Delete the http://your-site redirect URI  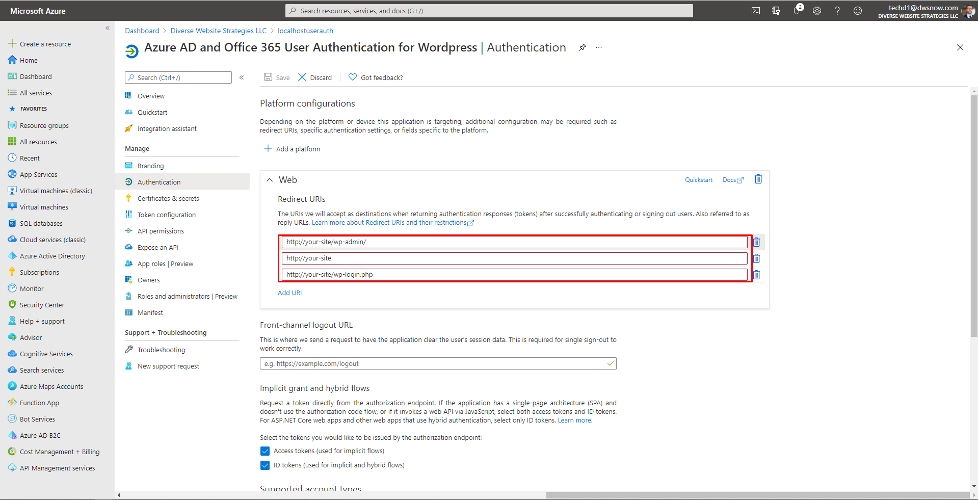point(756,258)
